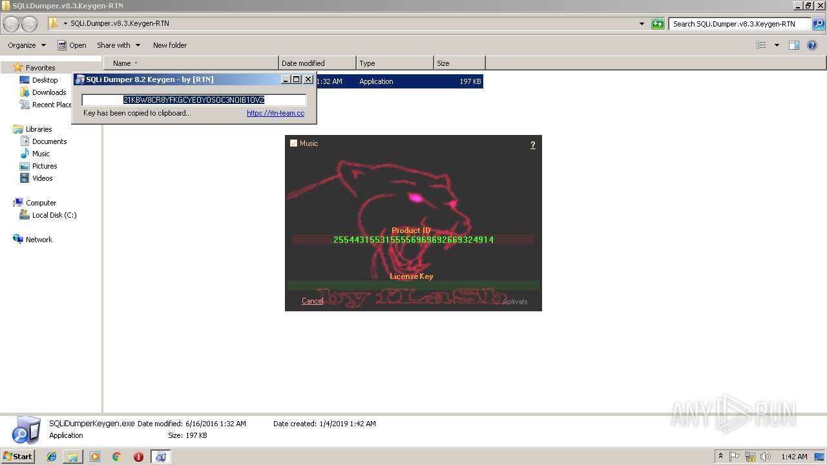This screenshot has height=465, width=827.
Task: Sort by Size column
Action: (459, 63)
